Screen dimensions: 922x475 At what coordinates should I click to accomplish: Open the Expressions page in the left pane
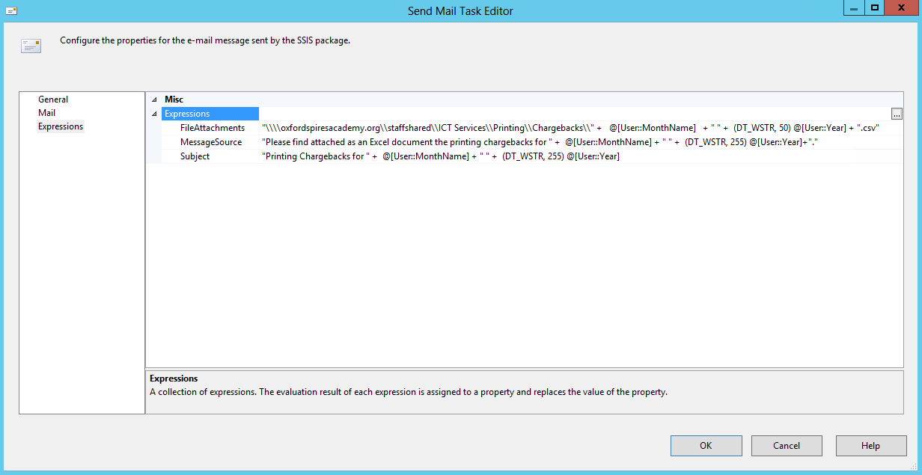click(61, 126)
